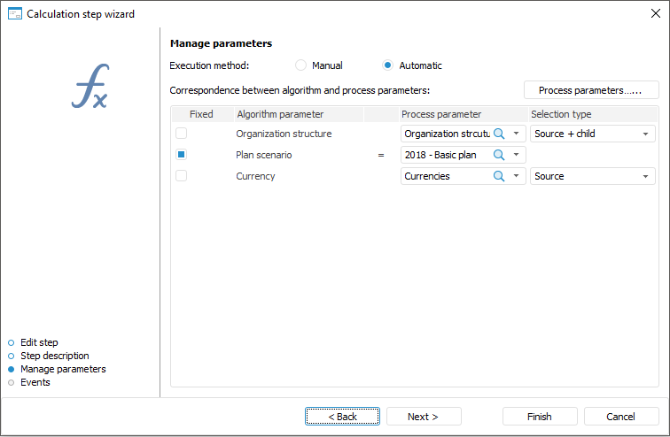The width and height of the screenshot is (670, 437).
Task: Switch to Step description page
Action: [x=54, y=356]
